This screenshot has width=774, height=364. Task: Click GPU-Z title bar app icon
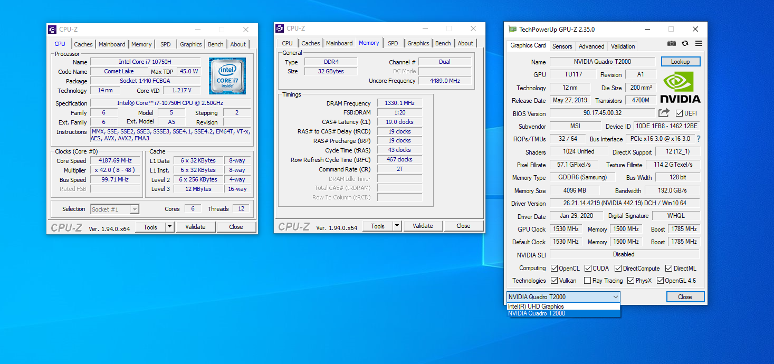tap(512, 30)
